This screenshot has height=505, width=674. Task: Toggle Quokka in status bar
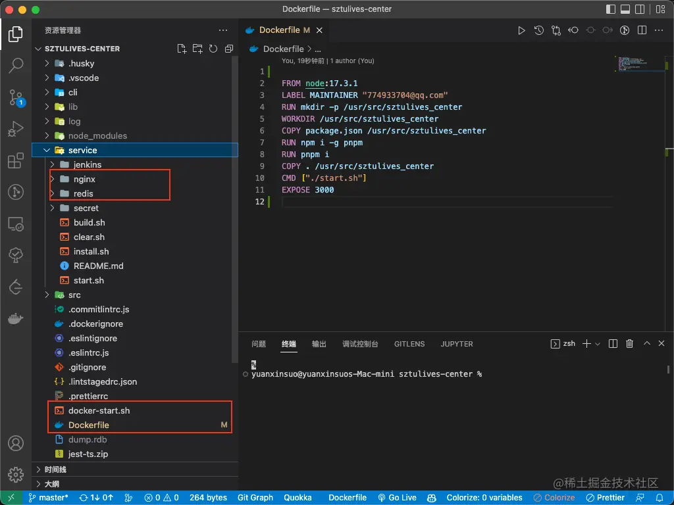298,498
